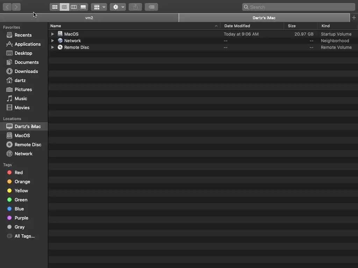Select Dartz's iMac under Locations
The image size is (358, 268).
coord(24,126)
